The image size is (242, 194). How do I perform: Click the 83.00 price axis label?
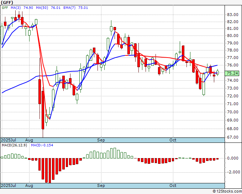pos(233,15)
